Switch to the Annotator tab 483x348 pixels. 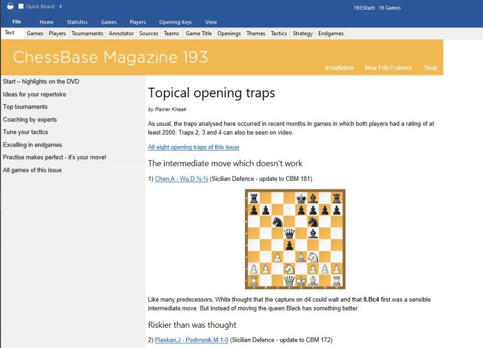point(121,33)
